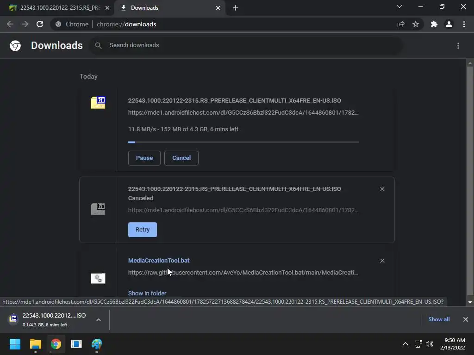
Task: Open the Extensions puzzle icon
Action: [434, 24]
